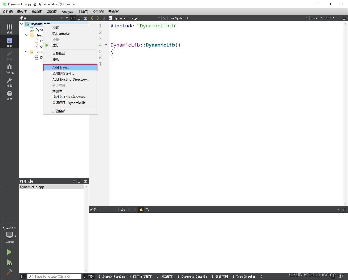Viewport: 348px width, 280px height.
Task: Go forward with the right arrow
Action: click(98, 18)
